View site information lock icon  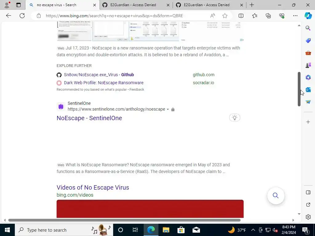click(39, 16)
